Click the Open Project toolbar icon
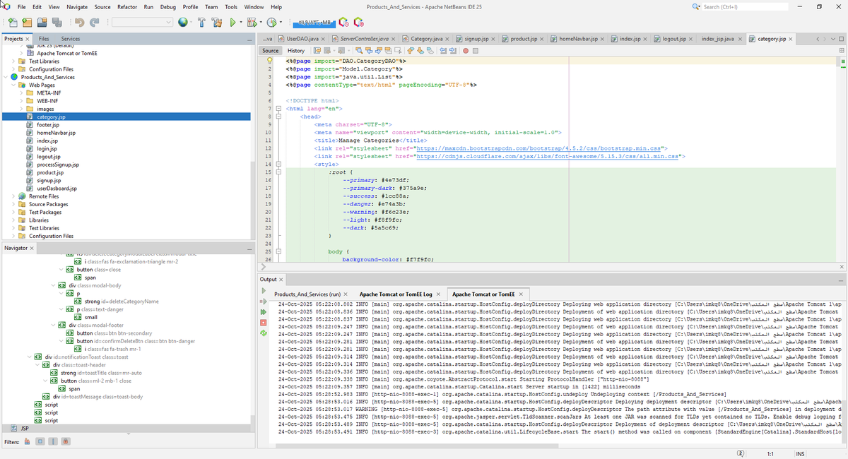 [x=42, y=23]
